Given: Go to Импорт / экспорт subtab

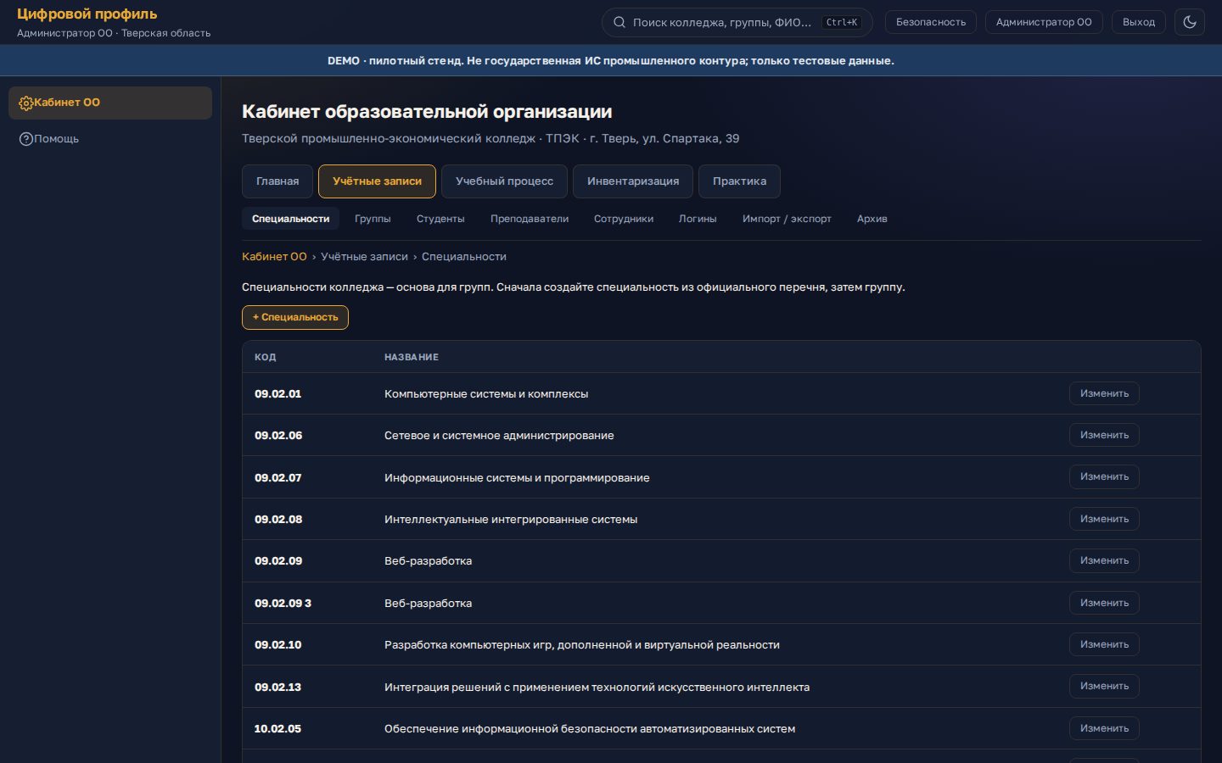Looking at the screenshot, I should (x=787, y=219).
